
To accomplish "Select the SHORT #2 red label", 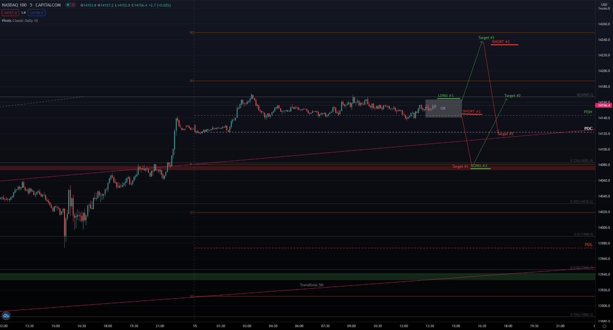I will (501, 42).
